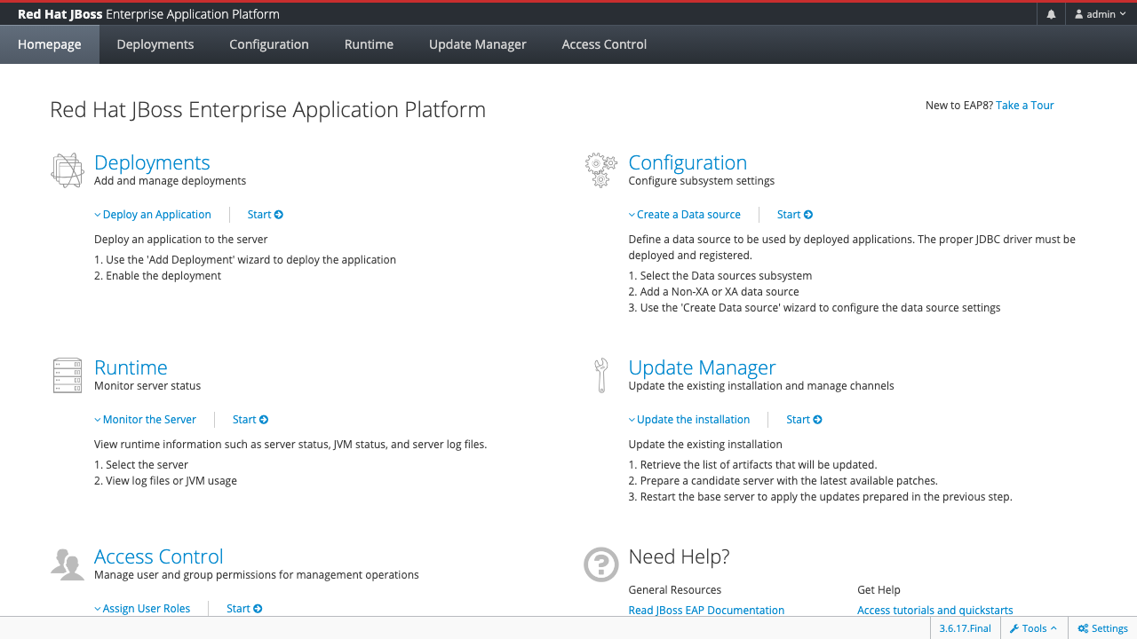Open the Tools menu in footer

coord(1033,628)
